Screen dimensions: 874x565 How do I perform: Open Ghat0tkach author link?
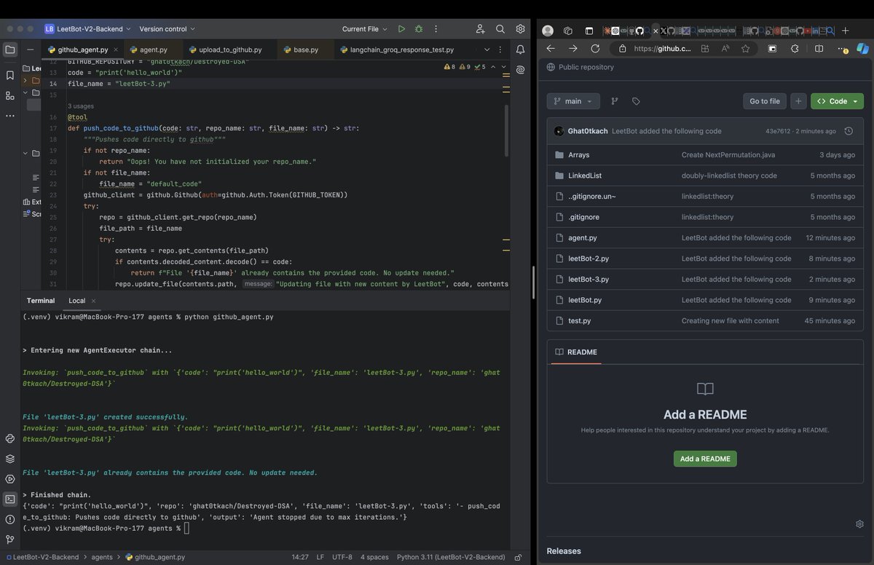[x=587, y=131]
